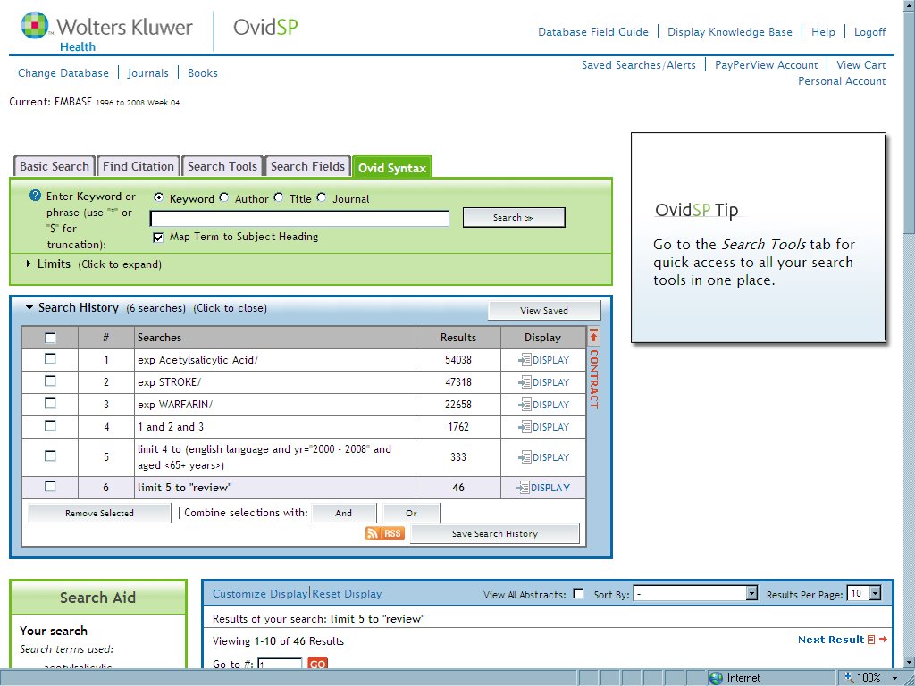Image resolution: width=915 pixels, height=686 pixels.
Task: Toggle the select-all checkbox in Search History header
Action: pyautogui.click(x=50, y=338)
